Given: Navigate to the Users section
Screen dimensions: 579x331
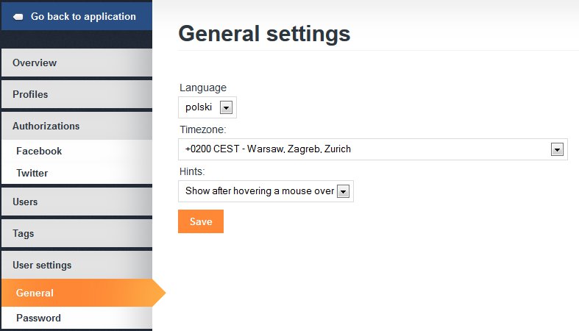Looking at the screenshot, I should click(25, 202).
